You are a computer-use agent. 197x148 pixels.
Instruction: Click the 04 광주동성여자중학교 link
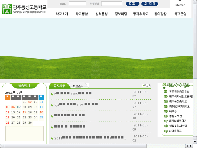(x=177, y=106)
